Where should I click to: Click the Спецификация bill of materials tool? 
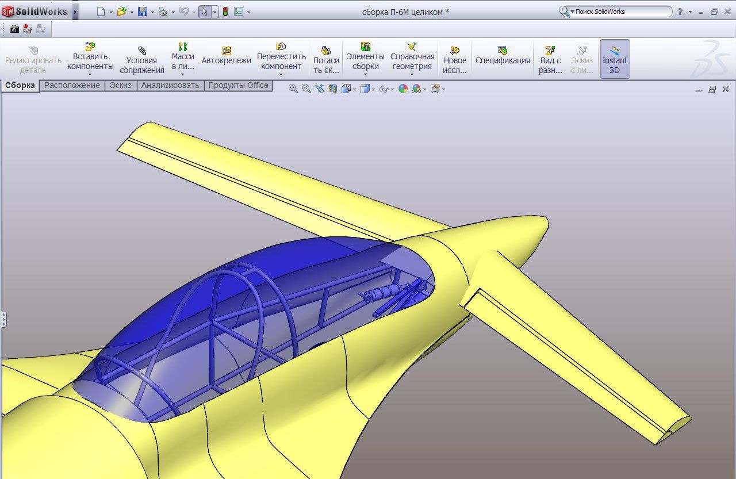(502, 60)
